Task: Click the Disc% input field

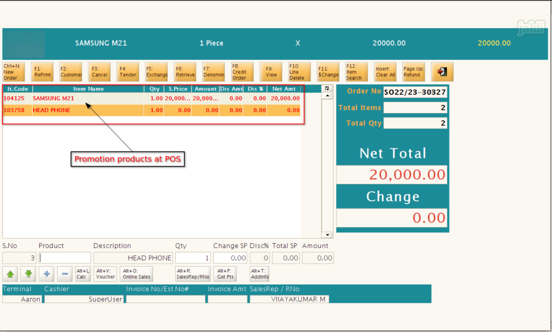Action: tap(259, 258)
